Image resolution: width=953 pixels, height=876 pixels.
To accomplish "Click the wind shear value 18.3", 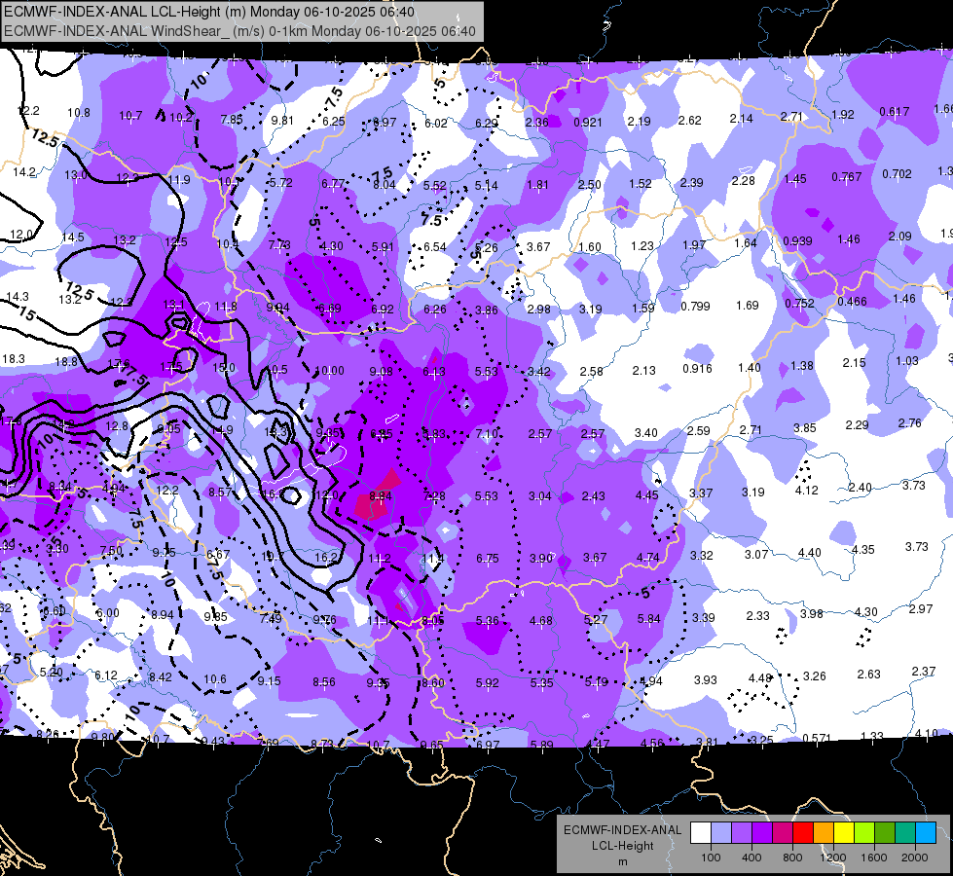I will [x=14, y=359].
